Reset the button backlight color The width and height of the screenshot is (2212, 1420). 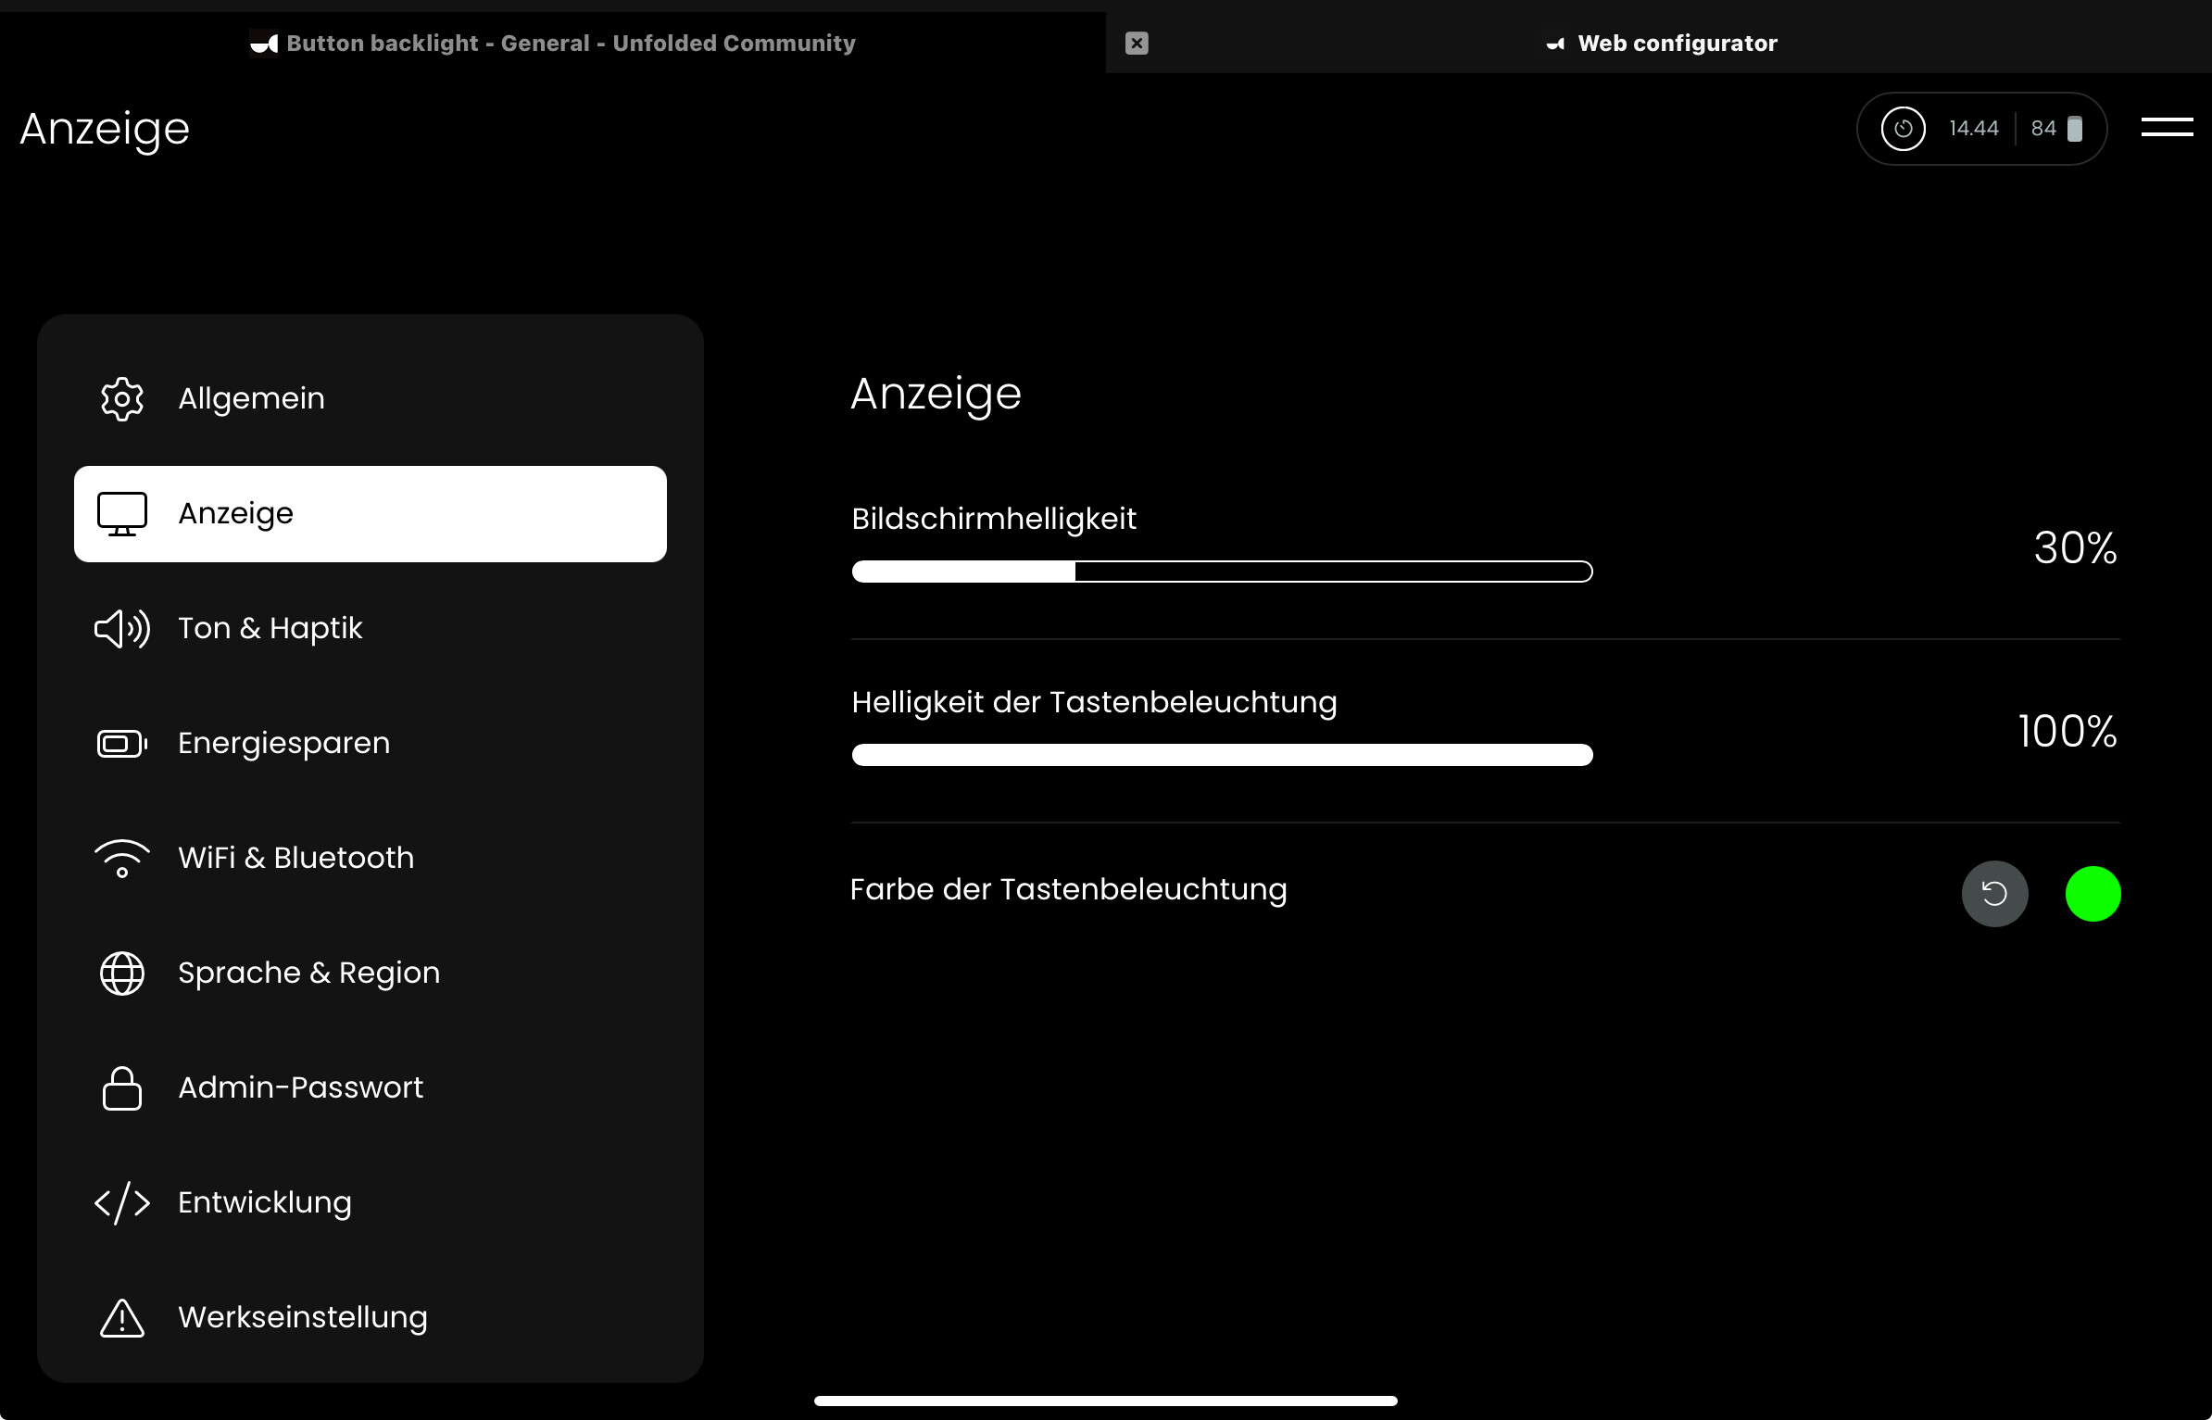click(1994, 894)
